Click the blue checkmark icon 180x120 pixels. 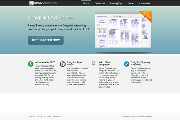coord(127,64)
